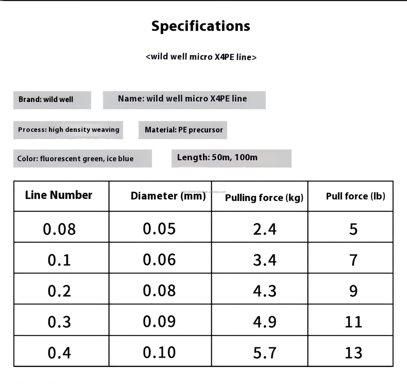Click the 13 lb pull force cell
This screenshot has width=407, height=384.
pyautogui.click(x=353, y=353)
